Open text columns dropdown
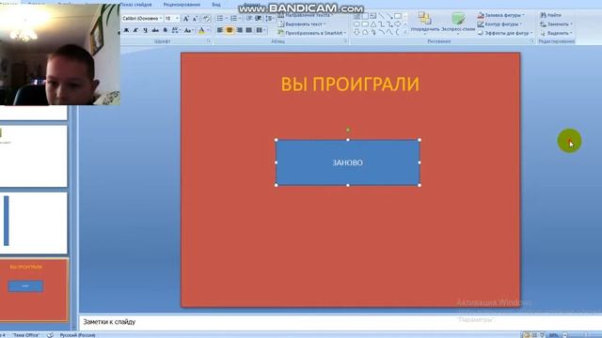602x338 pixels. click(261, 30)
